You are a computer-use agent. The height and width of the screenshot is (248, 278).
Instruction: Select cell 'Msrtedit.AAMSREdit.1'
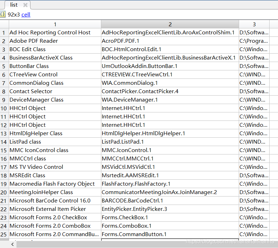click(170, 175)
